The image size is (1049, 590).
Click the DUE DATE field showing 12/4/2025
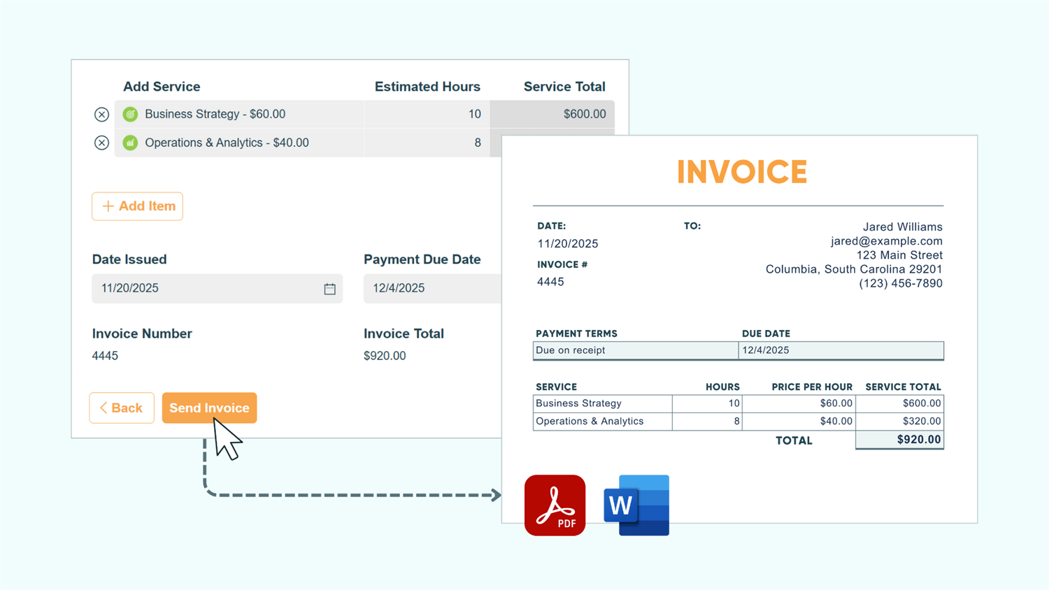tap(839, 350)
